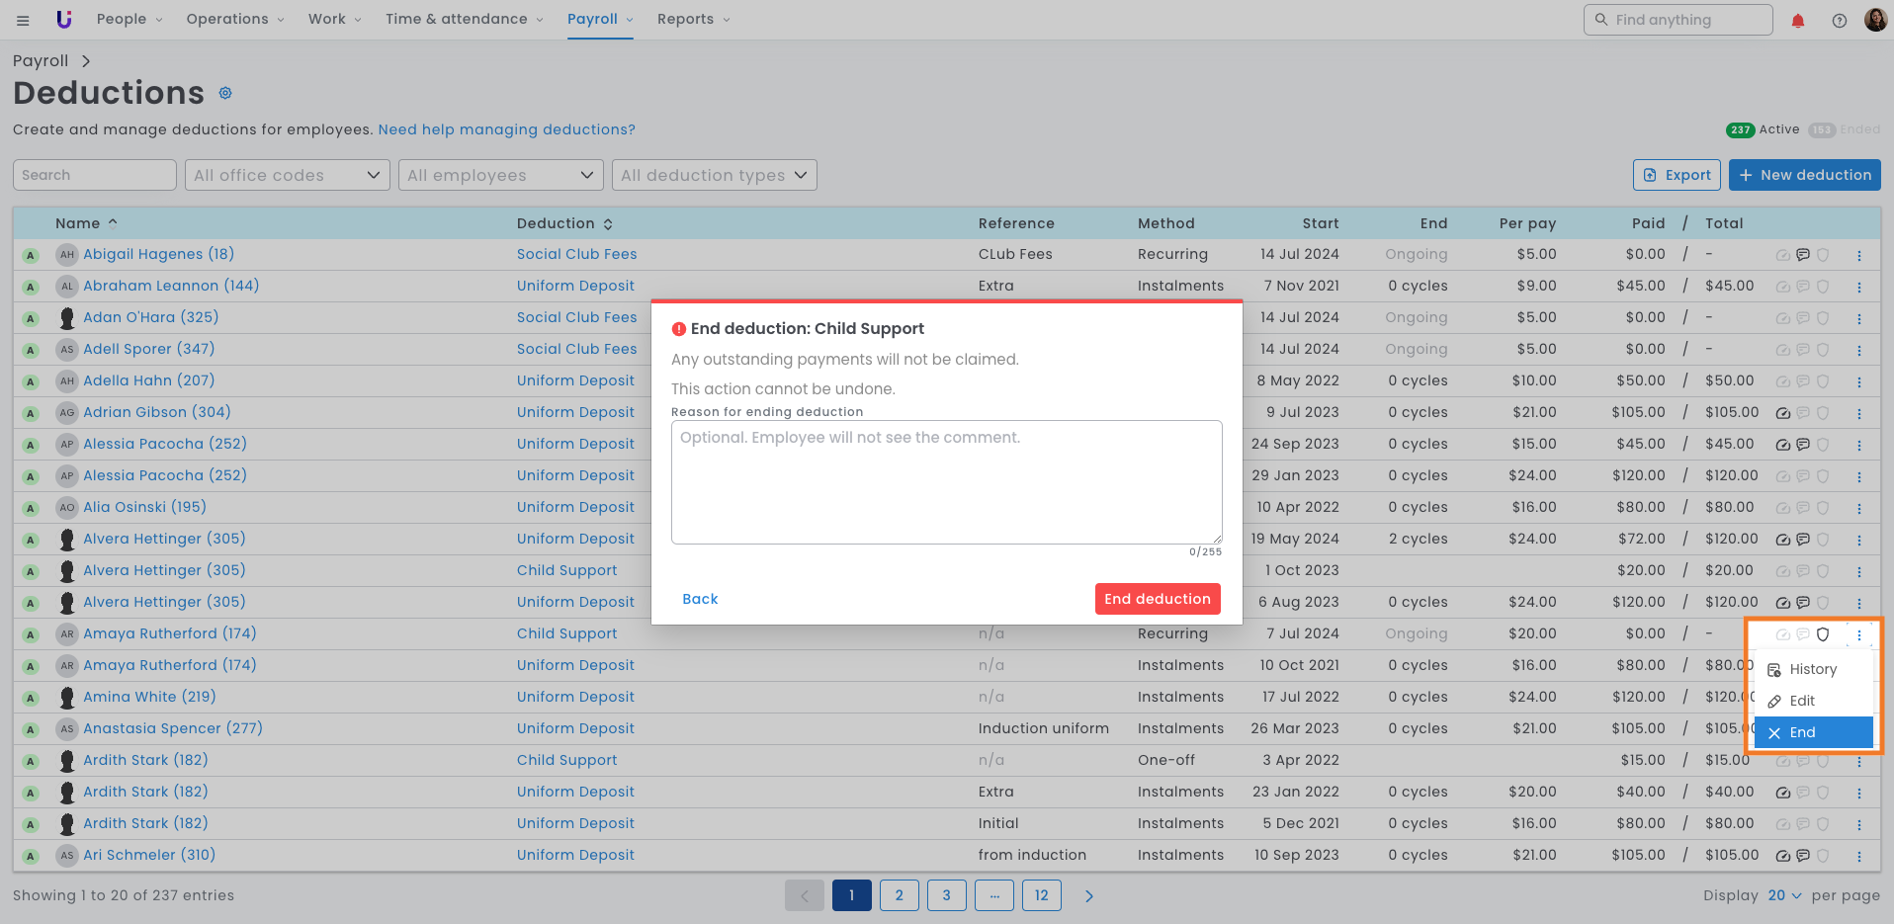
Task: Click gauge icon in Adrian Gibson row
Action: [x=1782, y=413]
